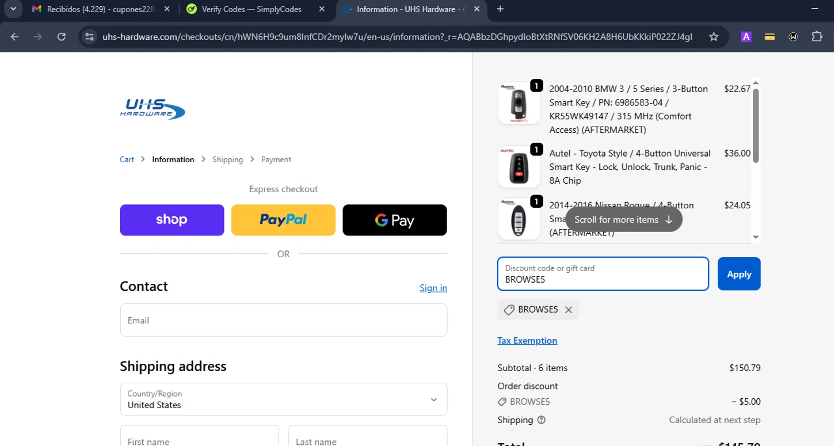
Task: Click the order list scrollbar up arrow
Action: (756, 83)
